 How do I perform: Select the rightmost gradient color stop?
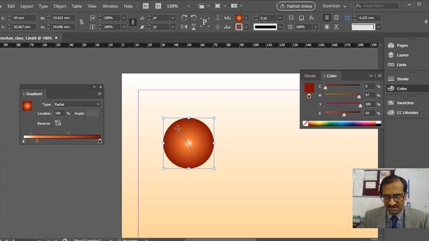click(100, 141)
